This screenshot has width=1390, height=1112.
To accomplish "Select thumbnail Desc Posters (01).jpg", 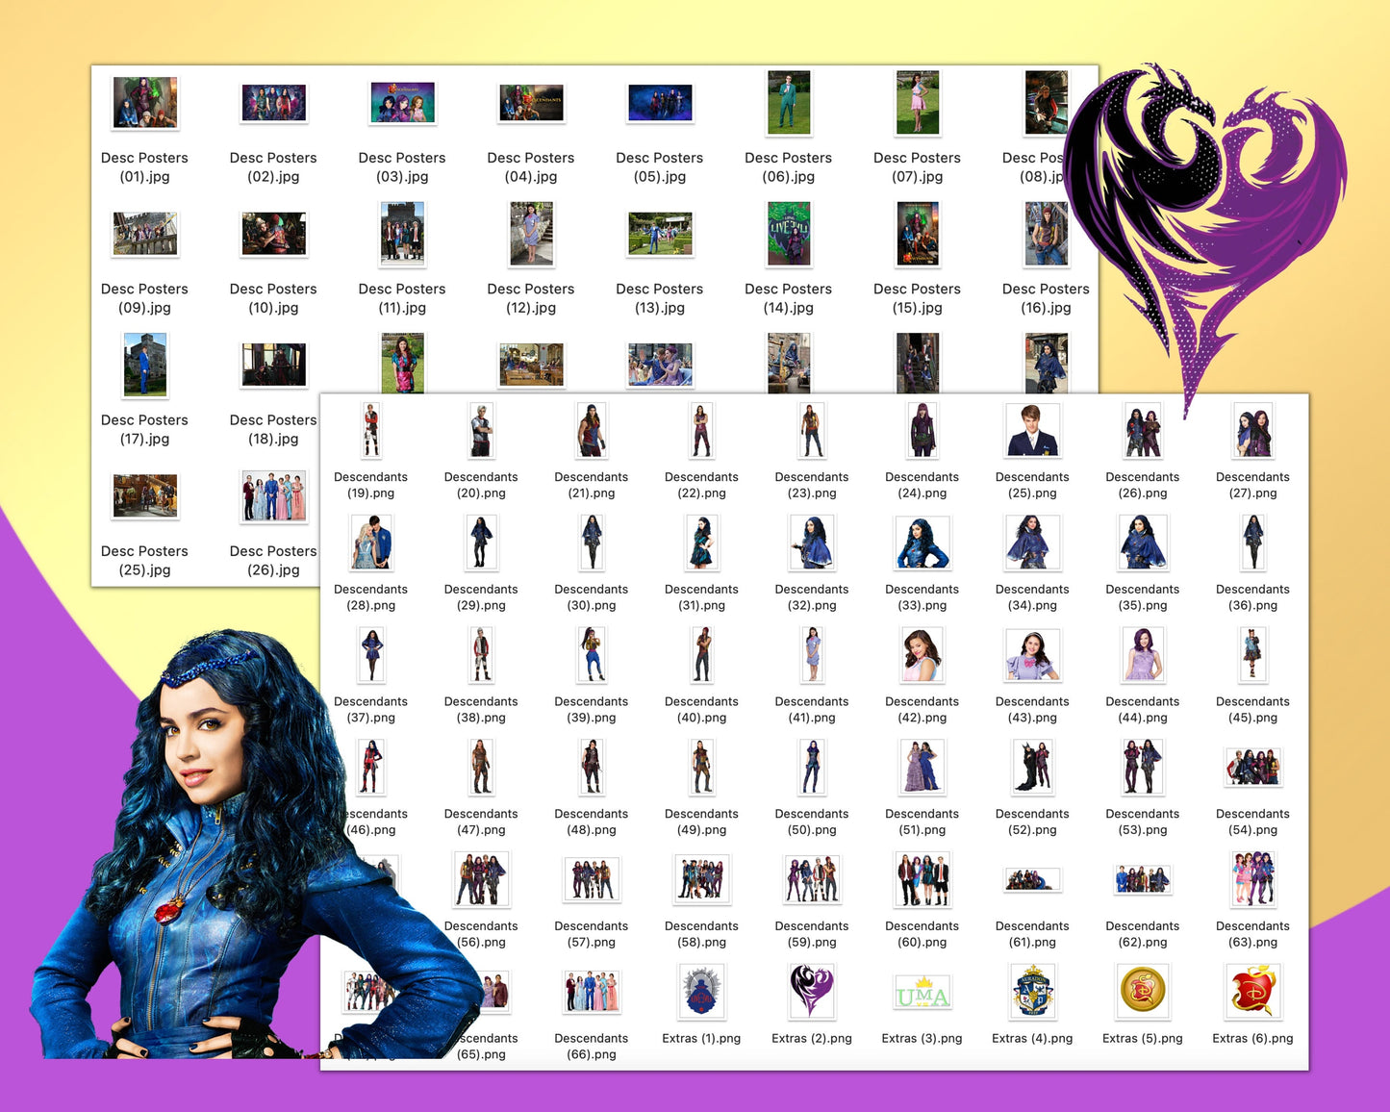I will click(144, 103).
